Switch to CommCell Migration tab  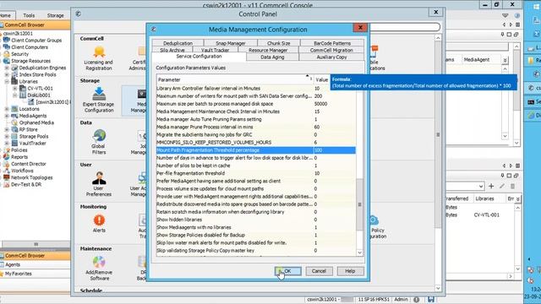tap(331, 50)
